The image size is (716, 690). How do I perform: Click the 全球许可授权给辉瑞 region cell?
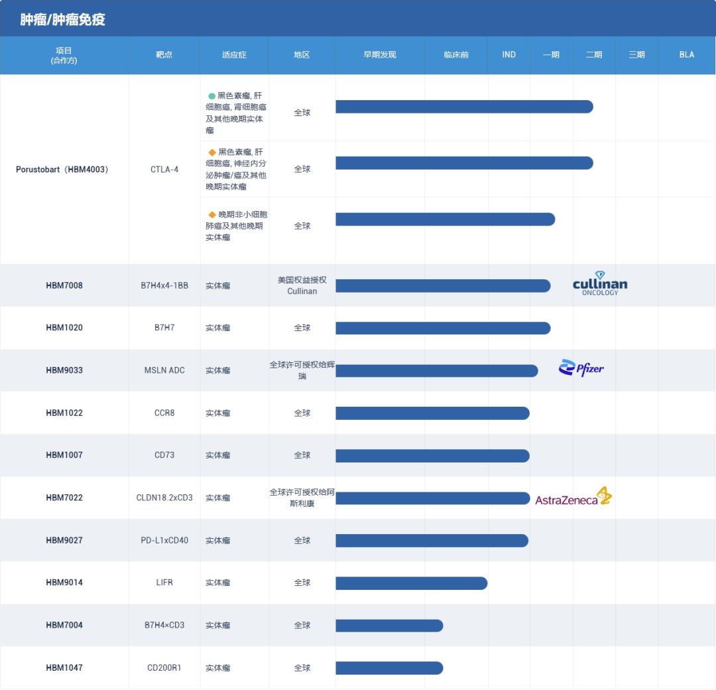click(302, 370)
